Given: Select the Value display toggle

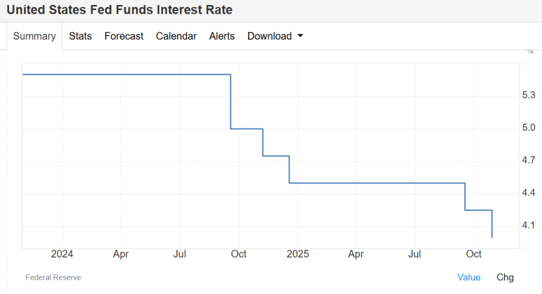Looking at the screenshot, I should [469, 277].
